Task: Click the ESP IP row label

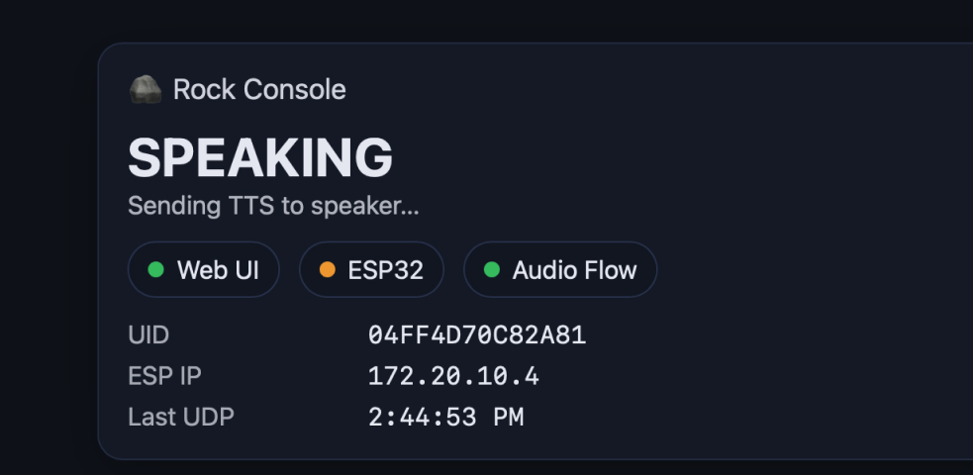Action: tap(164, 376)
